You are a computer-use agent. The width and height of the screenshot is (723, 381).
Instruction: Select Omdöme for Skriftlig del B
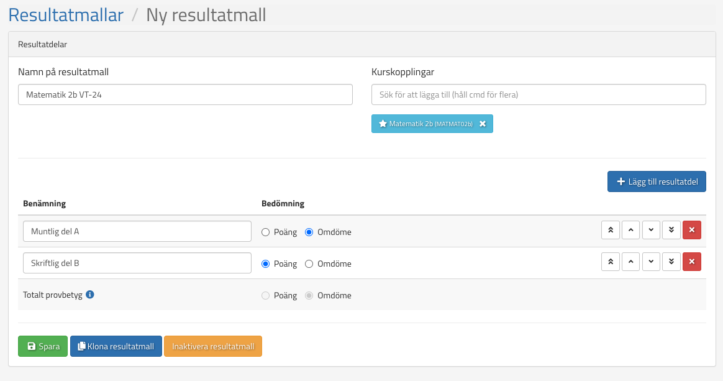[x=309, y=264]
